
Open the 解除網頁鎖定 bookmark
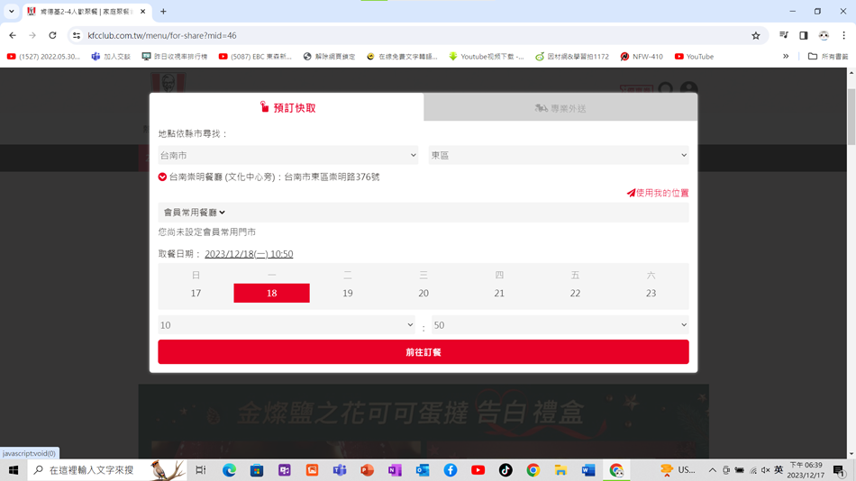tap(329, 56)
